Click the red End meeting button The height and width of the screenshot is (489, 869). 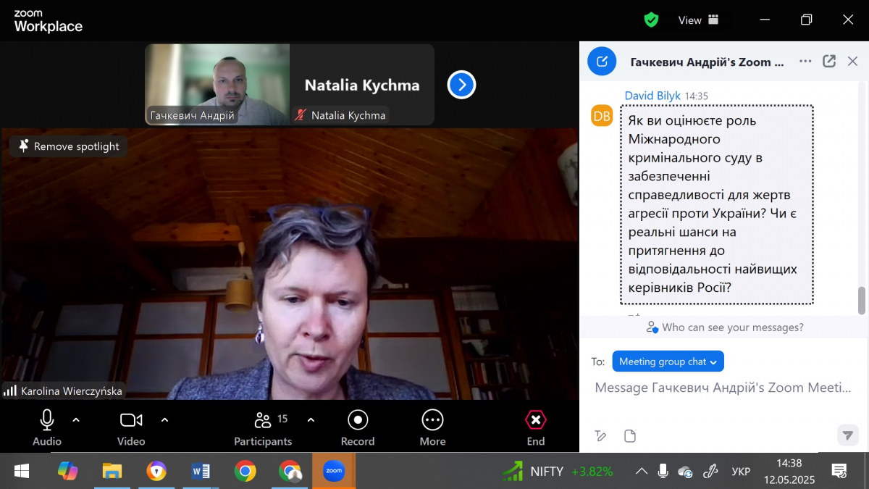click(535, 427)
